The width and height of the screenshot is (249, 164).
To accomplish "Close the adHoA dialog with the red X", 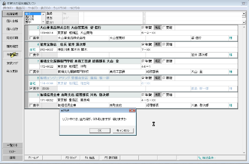I will point(132,110).
